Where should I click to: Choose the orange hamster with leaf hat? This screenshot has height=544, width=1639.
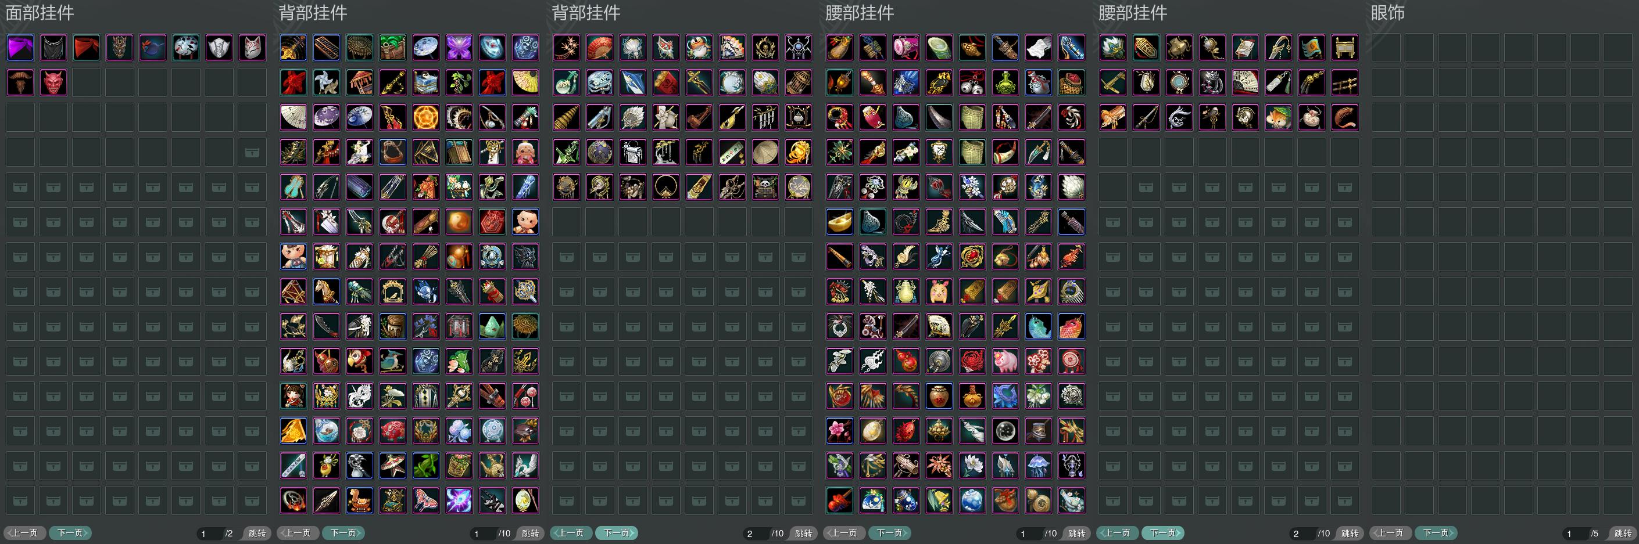pos(1278,118)
